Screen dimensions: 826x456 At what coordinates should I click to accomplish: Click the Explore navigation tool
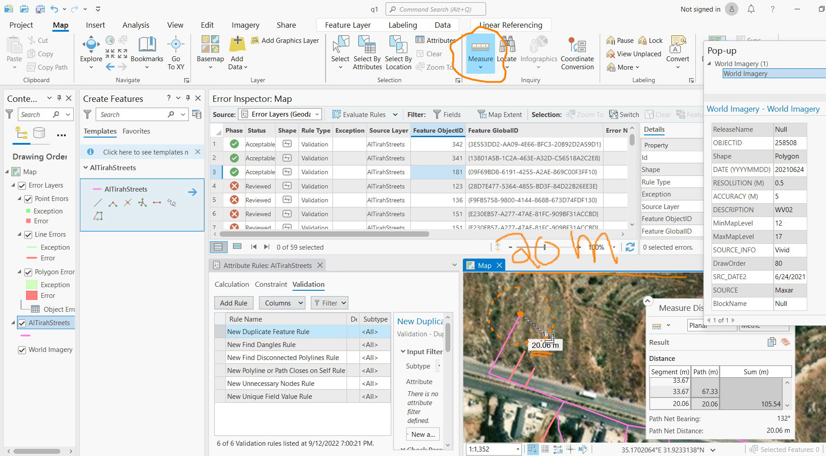tap(91, 45)
